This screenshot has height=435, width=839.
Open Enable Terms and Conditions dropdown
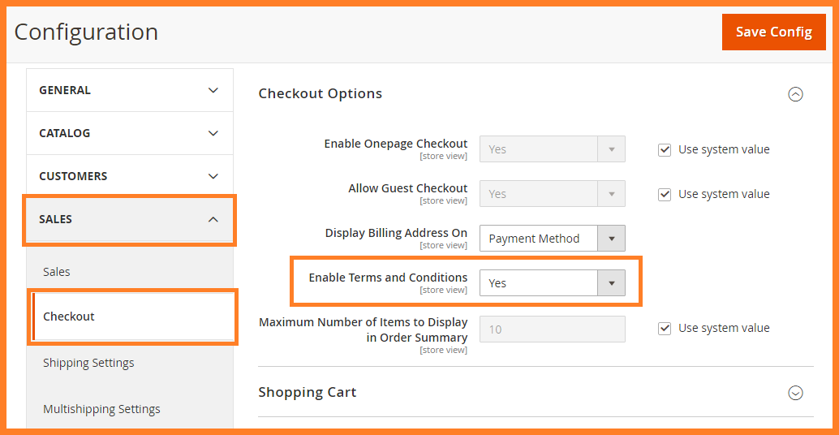pos(552,283)
